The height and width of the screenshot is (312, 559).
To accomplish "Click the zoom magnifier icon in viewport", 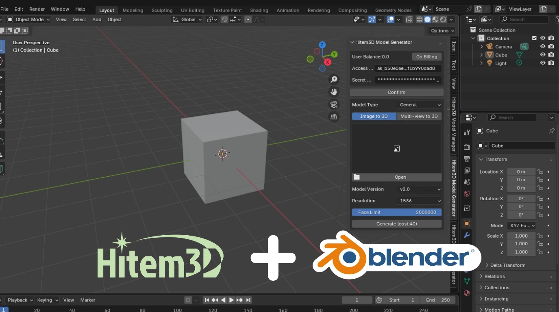I will [x=334, y=80].
